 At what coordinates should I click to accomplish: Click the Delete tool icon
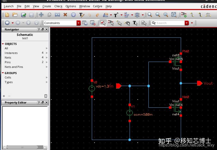click(x=65, y=14)
